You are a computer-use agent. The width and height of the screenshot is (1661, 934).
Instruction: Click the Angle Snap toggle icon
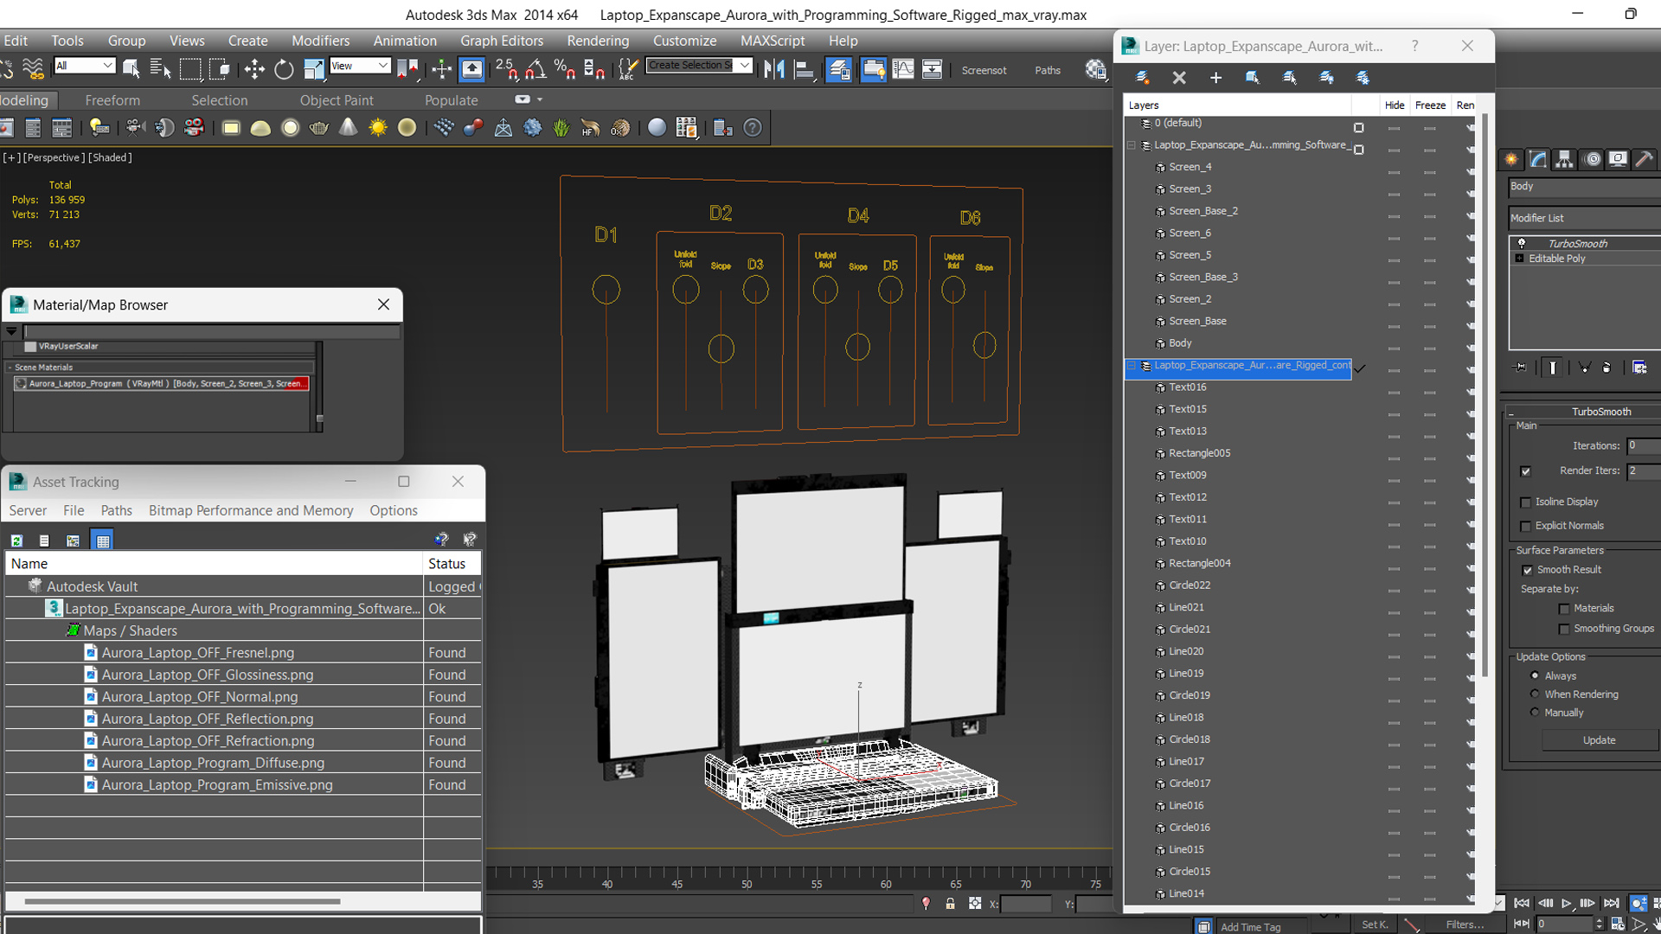pos(535,69)
